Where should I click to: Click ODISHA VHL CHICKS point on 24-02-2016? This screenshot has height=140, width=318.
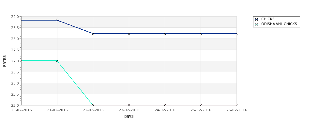point(165,105)
